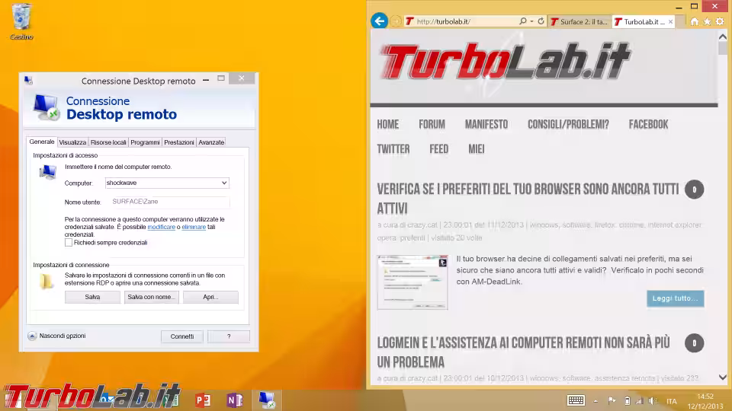Viewport: 732px width, 411px height.
Task: Open the address bar search dropdown arrow
Action: (x=531, y=21)
